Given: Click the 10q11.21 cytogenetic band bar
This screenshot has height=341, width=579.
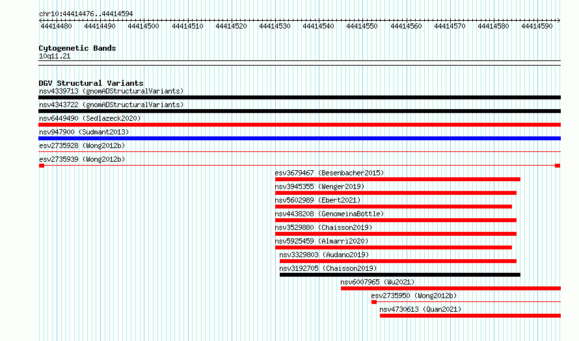Looking at the screenshot, I should [x=299, y=63].
